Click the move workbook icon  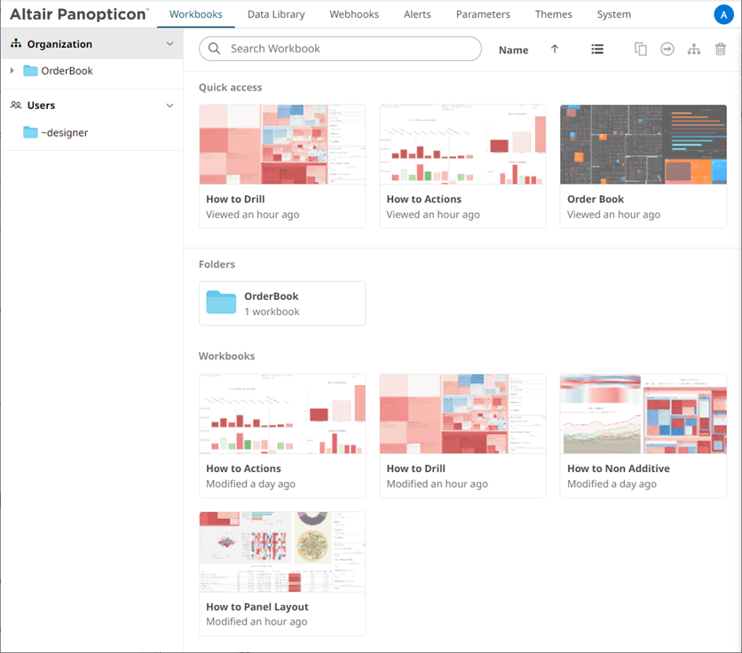point(667,49)
